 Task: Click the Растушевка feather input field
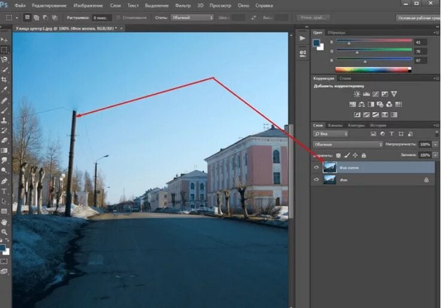(x=102, y=18)
